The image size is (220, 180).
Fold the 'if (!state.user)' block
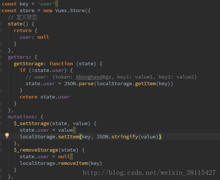1,70
